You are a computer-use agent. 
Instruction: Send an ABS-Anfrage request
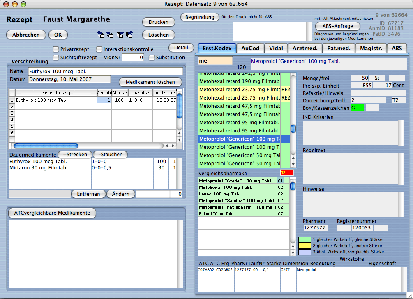[337, 26]
